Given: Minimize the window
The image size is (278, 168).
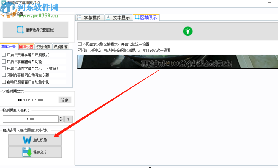Looking at the screenshot, I should (x=270, y=3).
